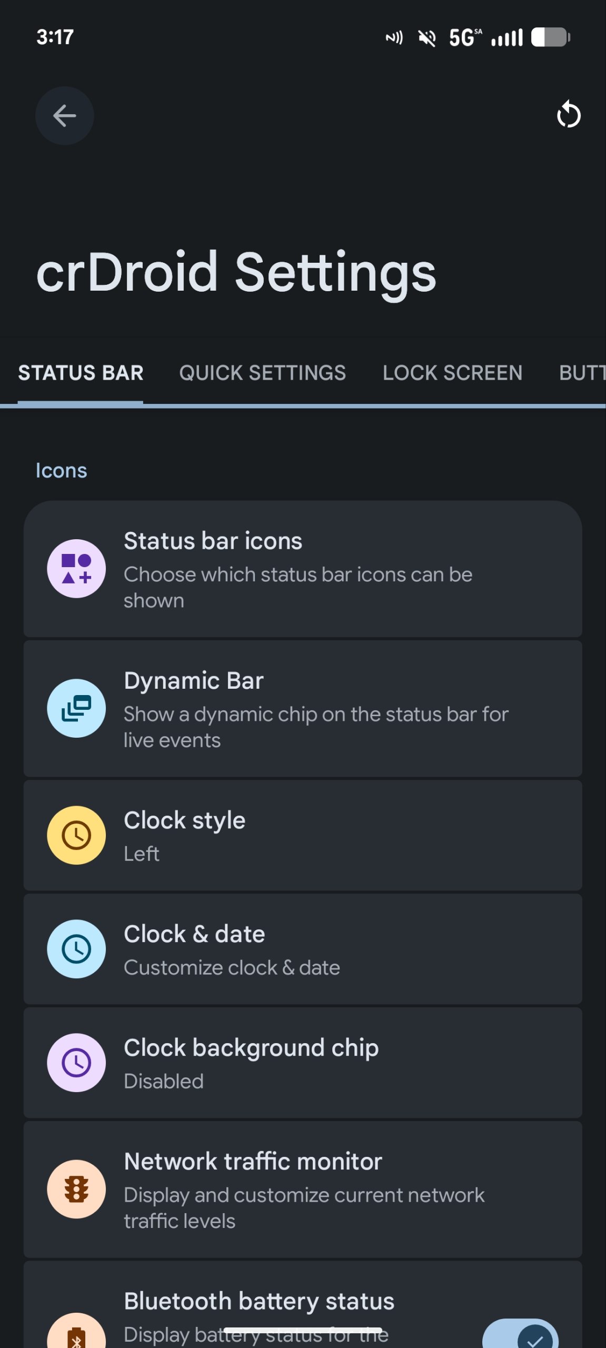Tap the battery indicator in status bar
606x1348 pixels.
[551, 37]
